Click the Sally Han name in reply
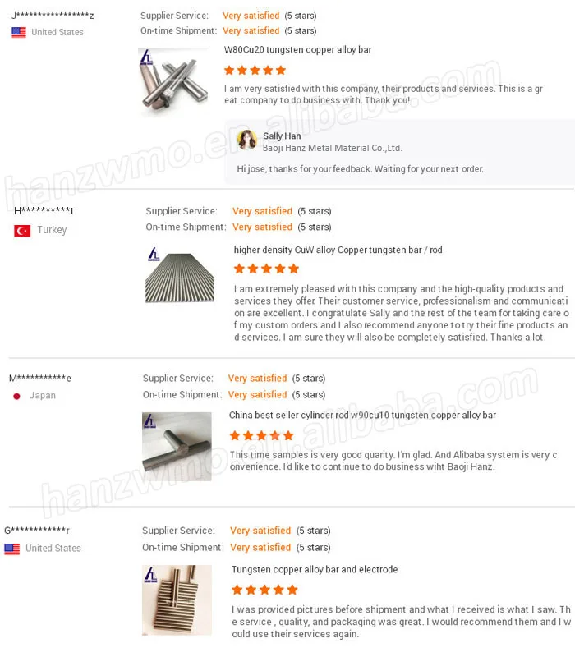575x657 pixels. click(x=282, y=136)
